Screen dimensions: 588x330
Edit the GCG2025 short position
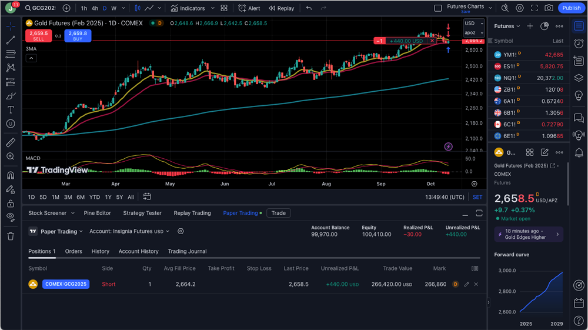tap(466, 284)
